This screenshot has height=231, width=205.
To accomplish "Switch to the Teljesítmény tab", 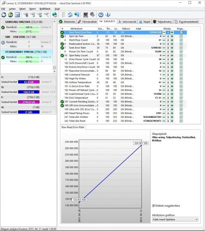I will (x=163, y=22).
